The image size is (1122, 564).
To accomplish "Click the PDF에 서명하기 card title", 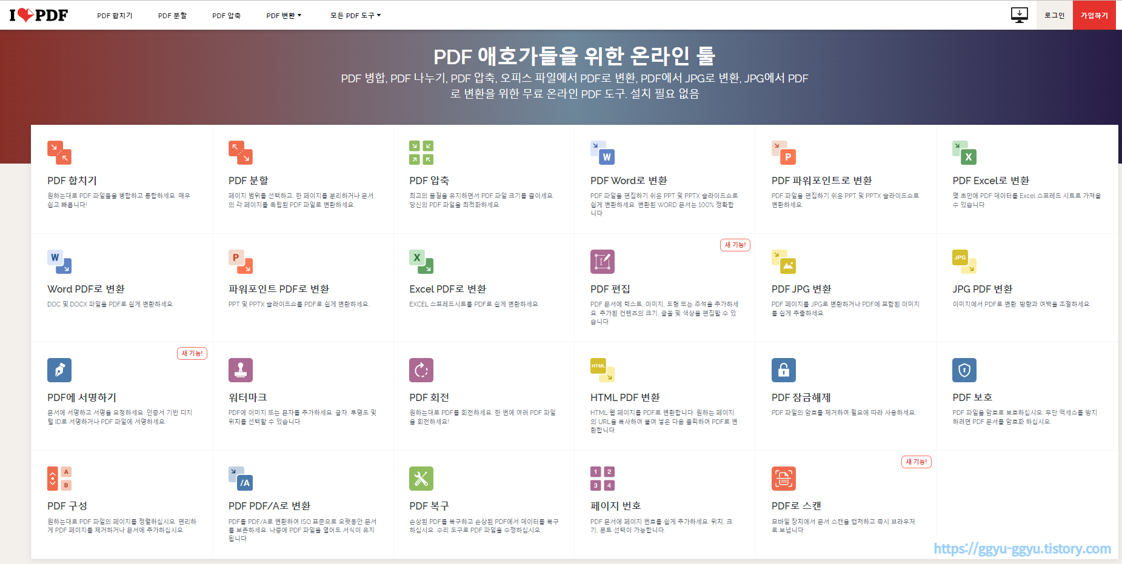I will pyautogui.click(x=82, y=397).
